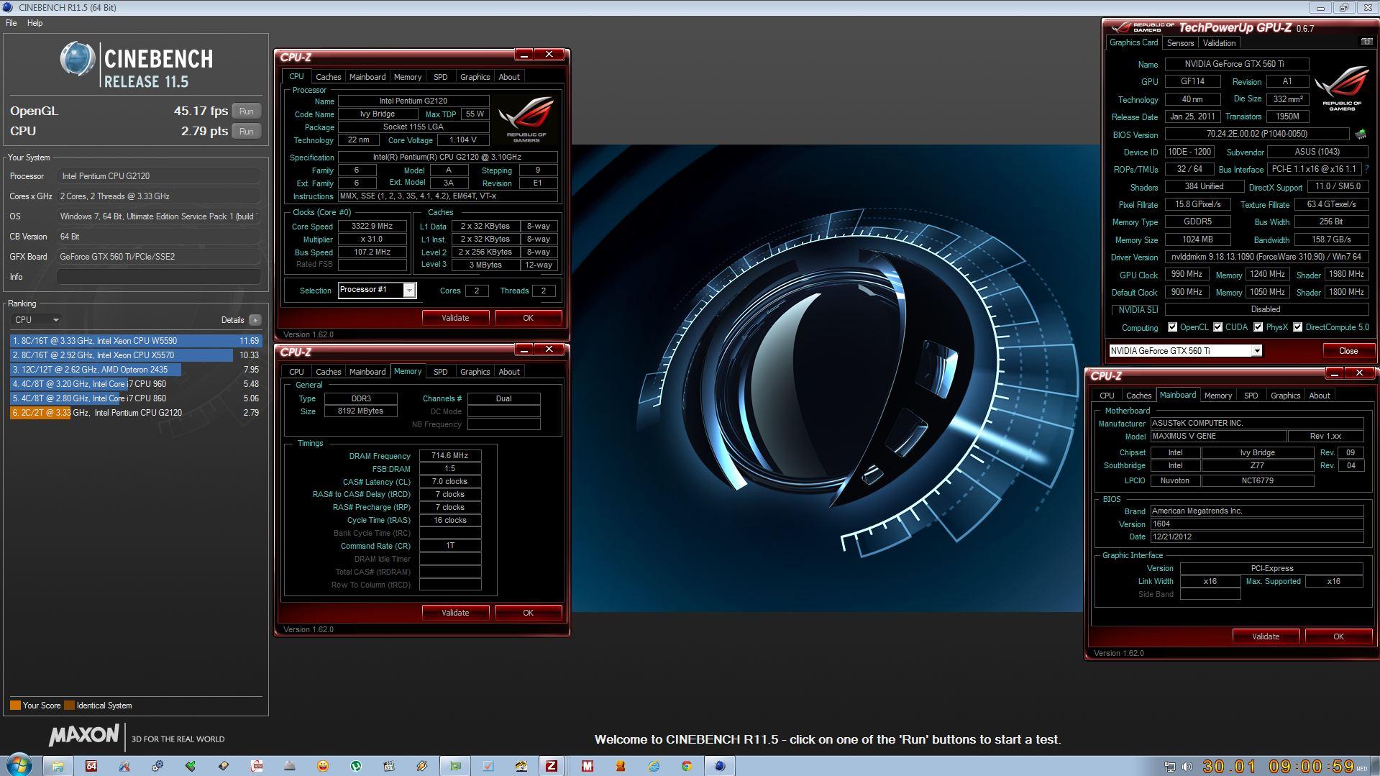Select the Intel Core i7 CPU 860 ranking row
The height and width of the screenshot is (776, 1380).
(x=135, y=398)
